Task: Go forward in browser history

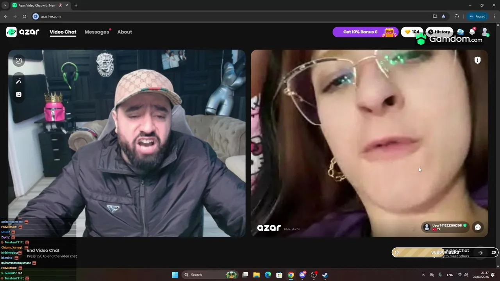Action: 15,16
